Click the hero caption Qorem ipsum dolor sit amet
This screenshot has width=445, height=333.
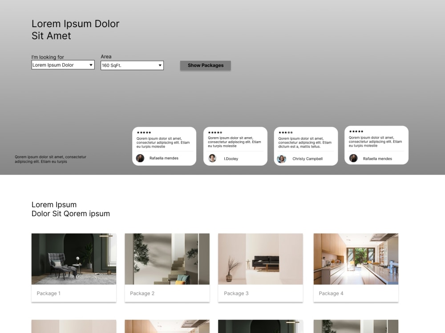[51, 159]
